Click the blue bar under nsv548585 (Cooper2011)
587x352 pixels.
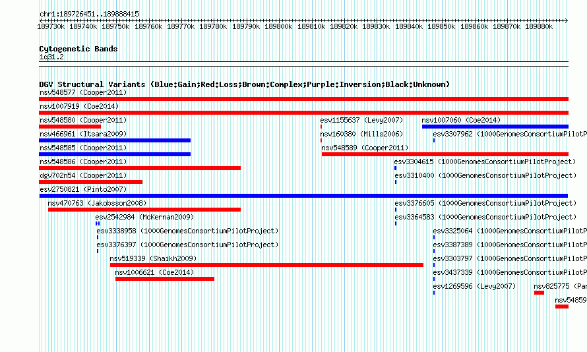(115, 154)
